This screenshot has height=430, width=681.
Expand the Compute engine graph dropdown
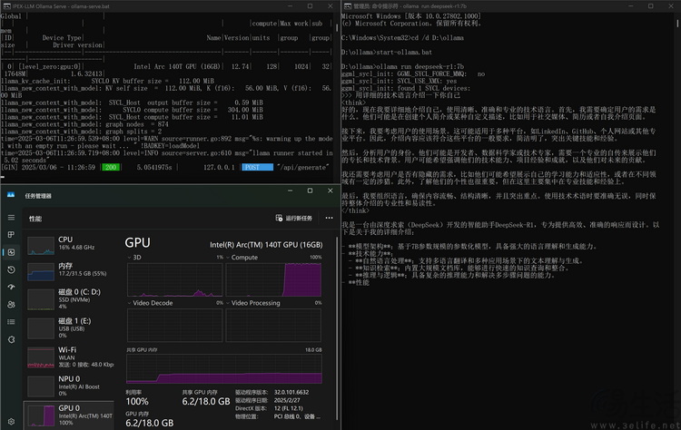[242, 258]
